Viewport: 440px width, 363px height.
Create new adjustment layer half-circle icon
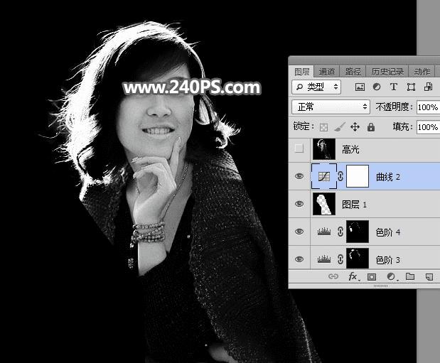click(x=391, y=276)
